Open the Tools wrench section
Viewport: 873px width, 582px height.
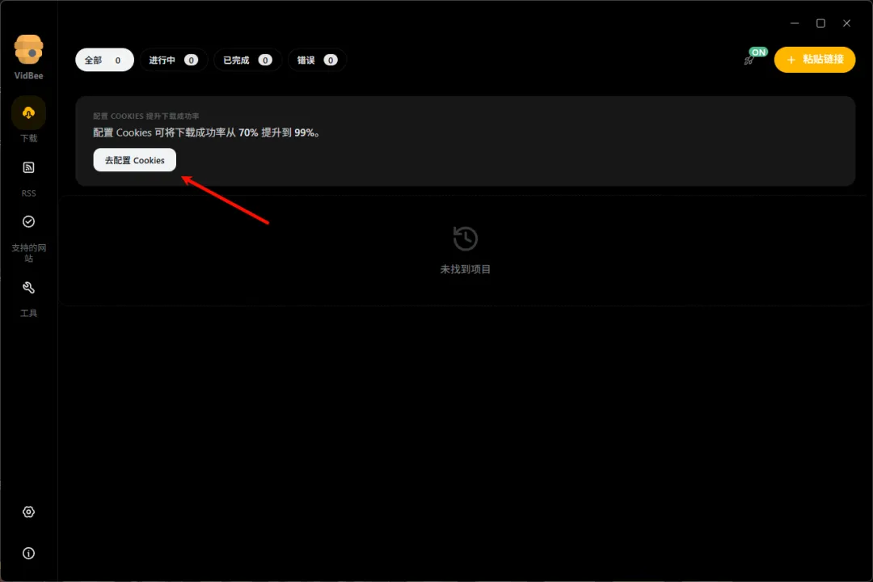[x=28, y=288]
